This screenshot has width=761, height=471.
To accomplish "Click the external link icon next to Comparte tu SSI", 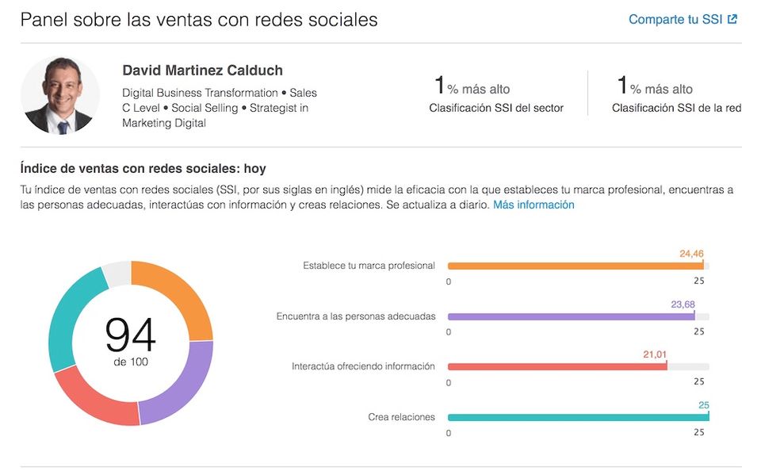I will pyautogui.click(x=731, y=18).
